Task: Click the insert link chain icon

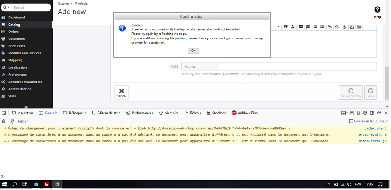Action: [330, 27]
